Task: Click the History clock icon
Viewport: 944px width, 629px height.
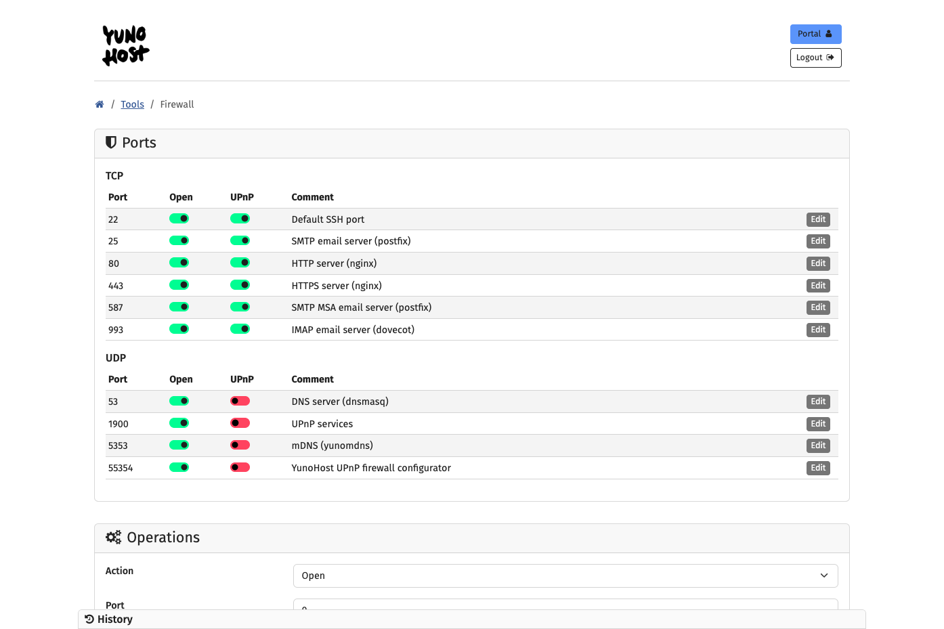Action: point(89,619)
